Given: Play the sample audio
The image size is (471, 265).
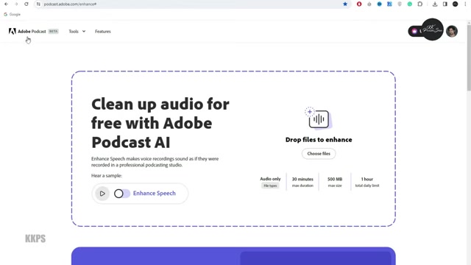Looking at the screenshot, I should (x=102, y=194).
